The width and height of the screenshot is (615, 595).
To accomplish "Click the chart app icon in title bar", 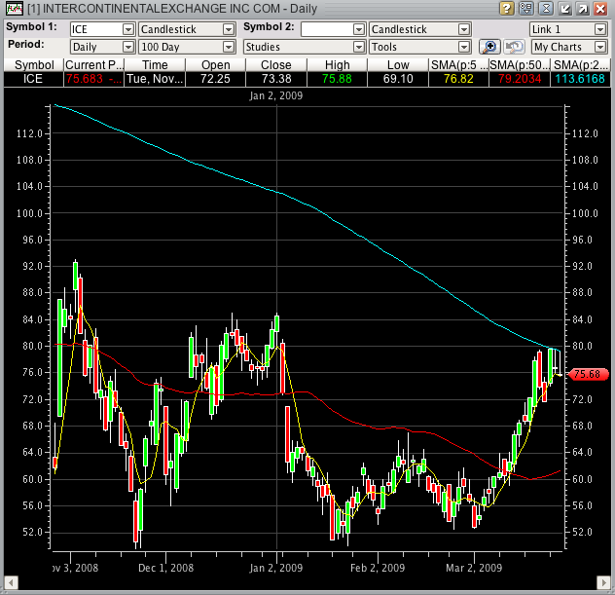I will 12,9.
